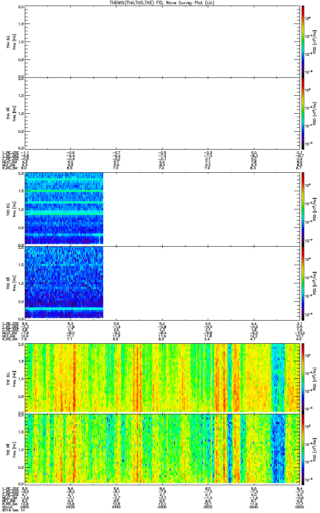Click inside the empty THA top plot panel
Viewport: 320px width, 513px height.
coord(162,41)
